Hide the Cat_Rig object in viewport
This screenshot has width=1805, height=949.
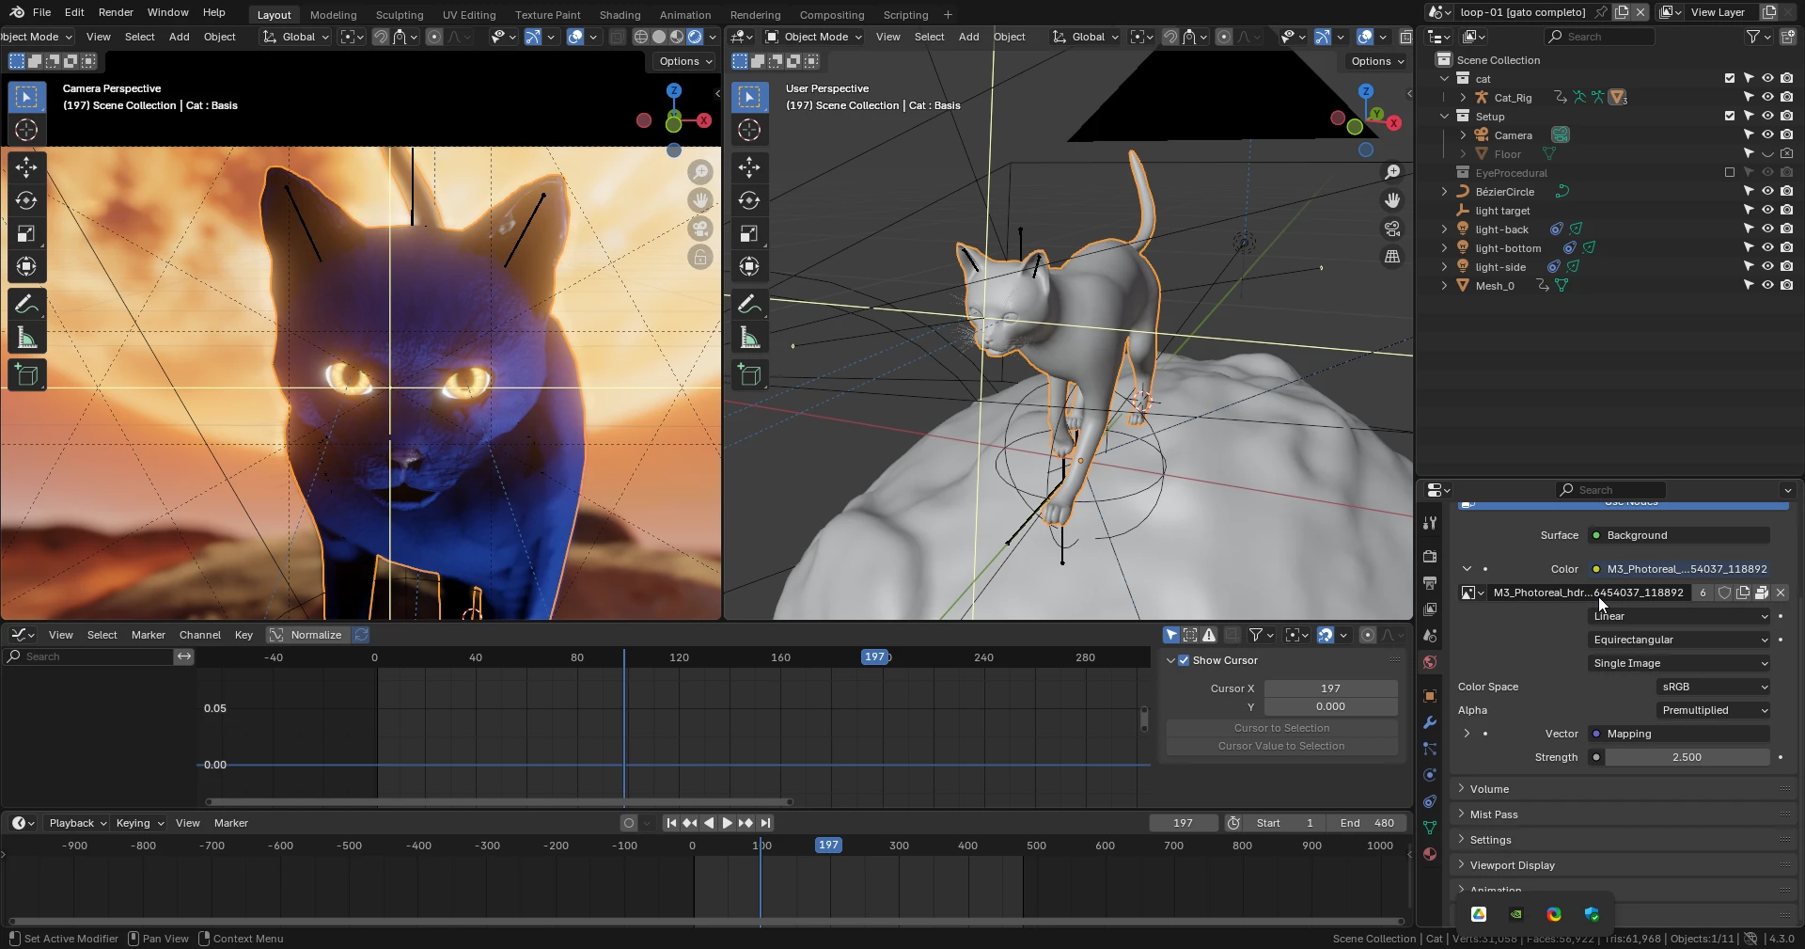point(1767,98)
